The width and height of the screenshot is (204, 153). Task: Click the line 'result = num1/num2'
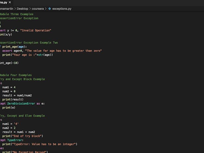[17, 96]
